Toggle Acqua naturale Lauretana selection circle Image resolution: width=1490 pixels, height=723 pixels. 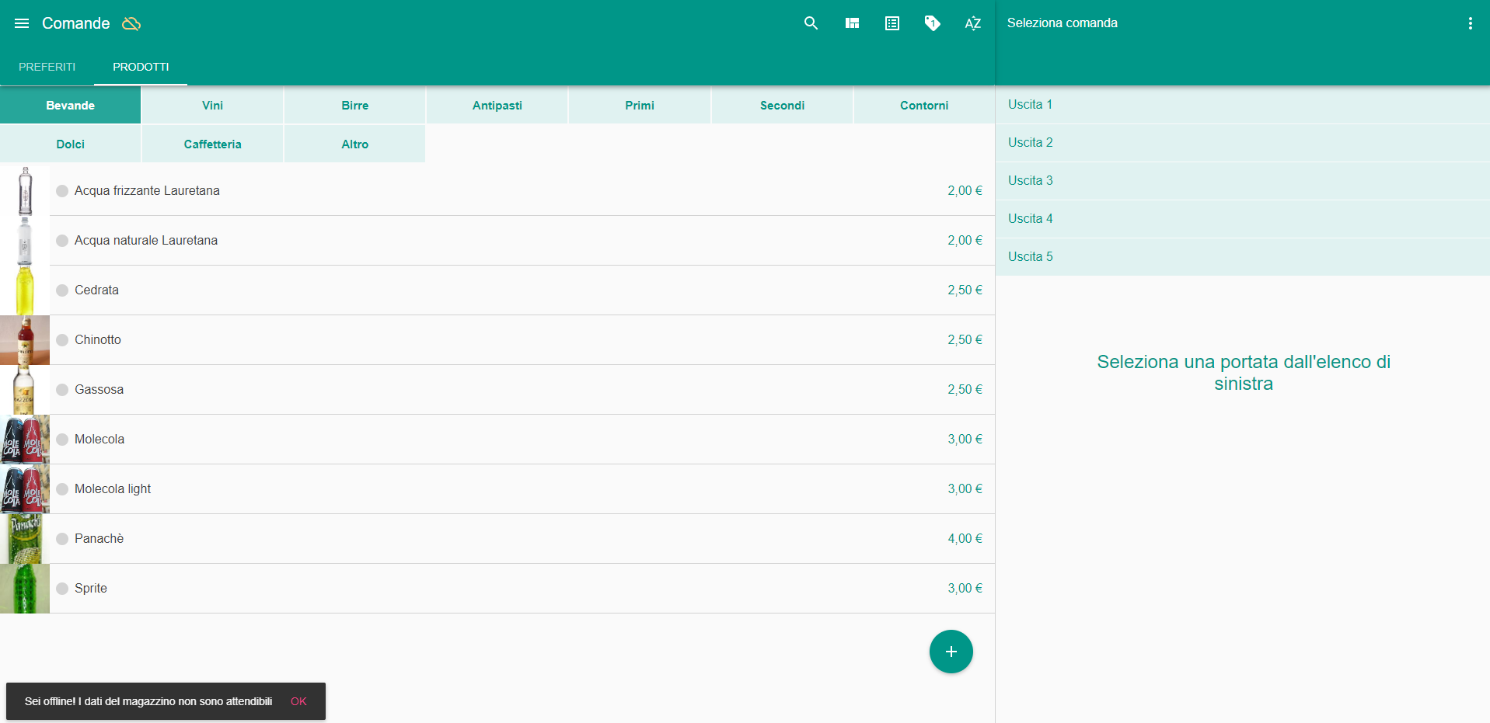point(62,241)
